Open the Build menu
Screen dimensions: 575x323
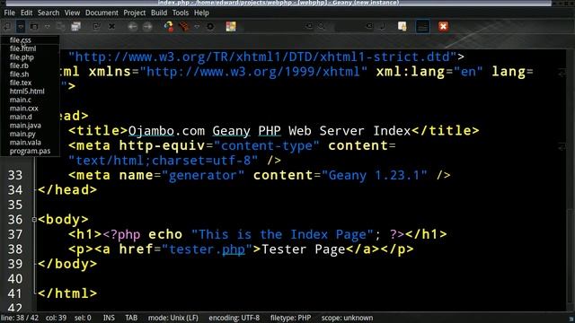[x=159, y=13]
